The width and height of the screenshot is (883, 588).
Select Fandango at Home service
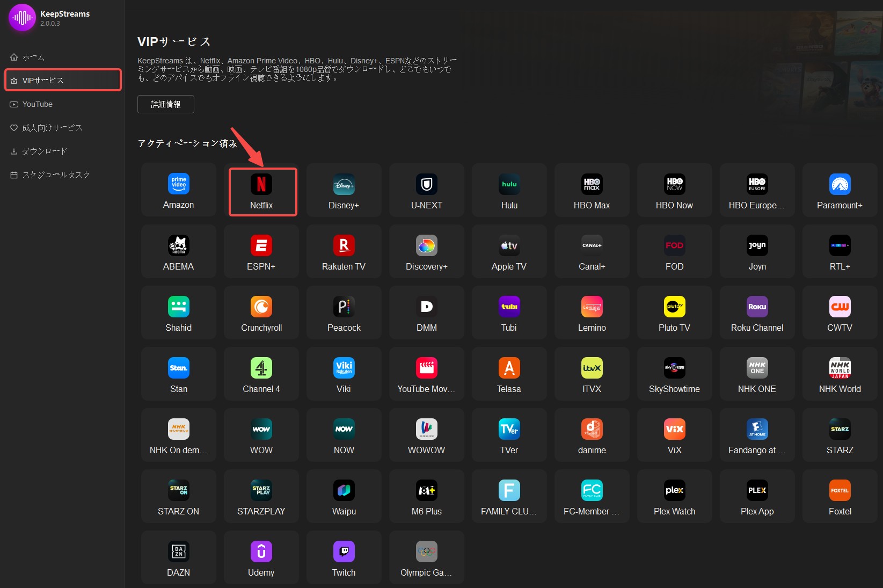pos(757,435)
